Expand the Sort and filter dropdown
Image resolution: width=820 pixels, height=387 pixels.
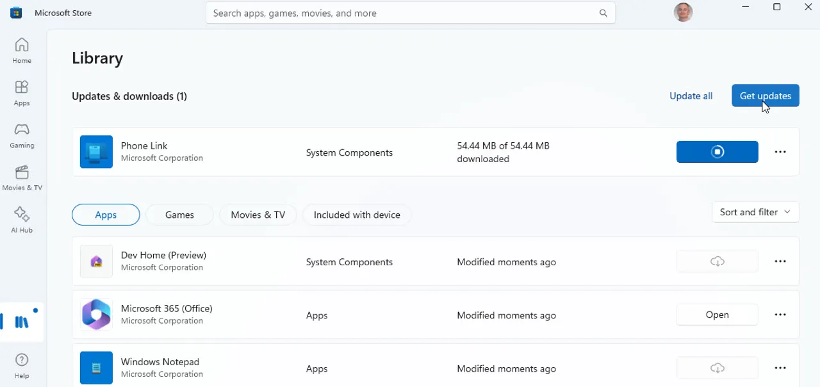755,212
